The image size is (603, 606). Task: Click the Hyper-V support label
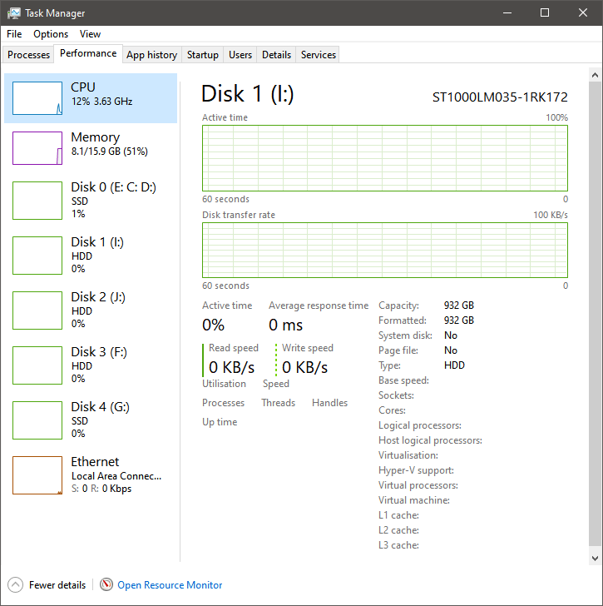coord(416,470)
